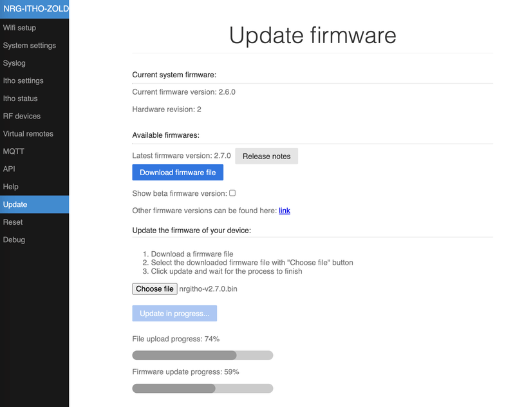Go to System settings in sidebar
Screen dimensions: 515x407
(x=30, y=46)
